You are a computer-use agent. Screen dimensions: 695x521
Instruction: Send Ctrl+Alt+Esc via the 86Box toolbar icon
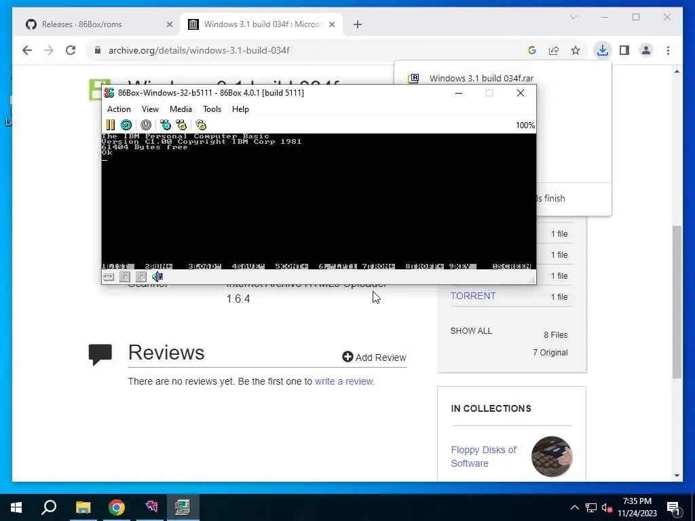tap(181, 125)
